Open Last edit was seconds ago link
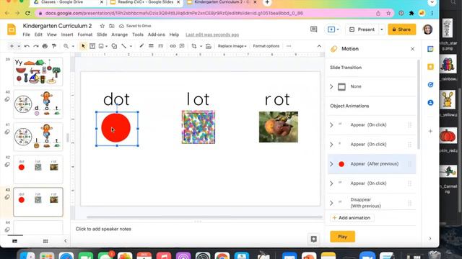 (212, 35)
